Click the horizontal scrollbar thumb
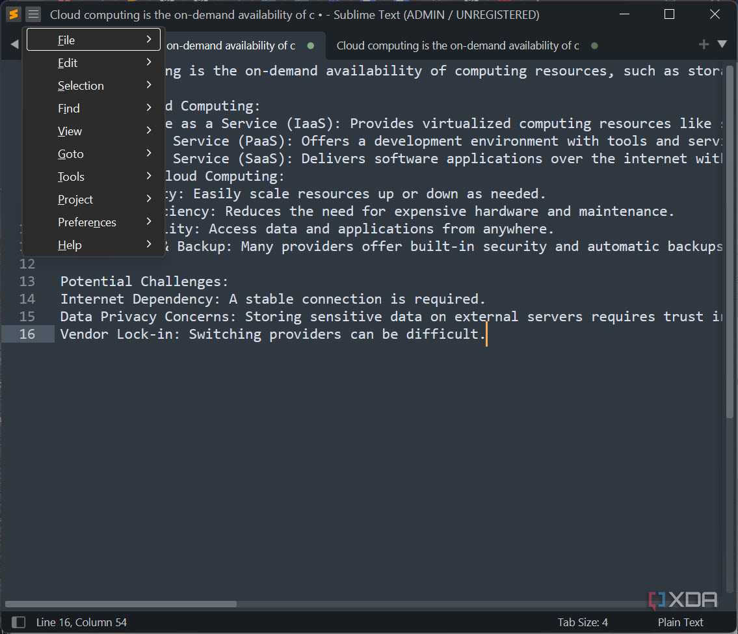This screenshot has width=738, height=634. [x=121, y=604]
